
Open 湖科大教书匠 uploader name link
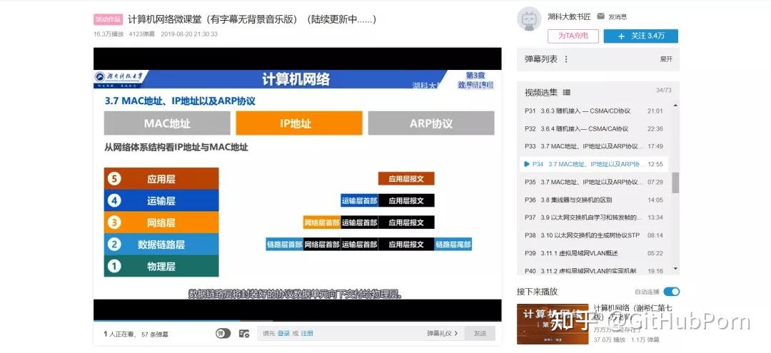click(569, 16)
